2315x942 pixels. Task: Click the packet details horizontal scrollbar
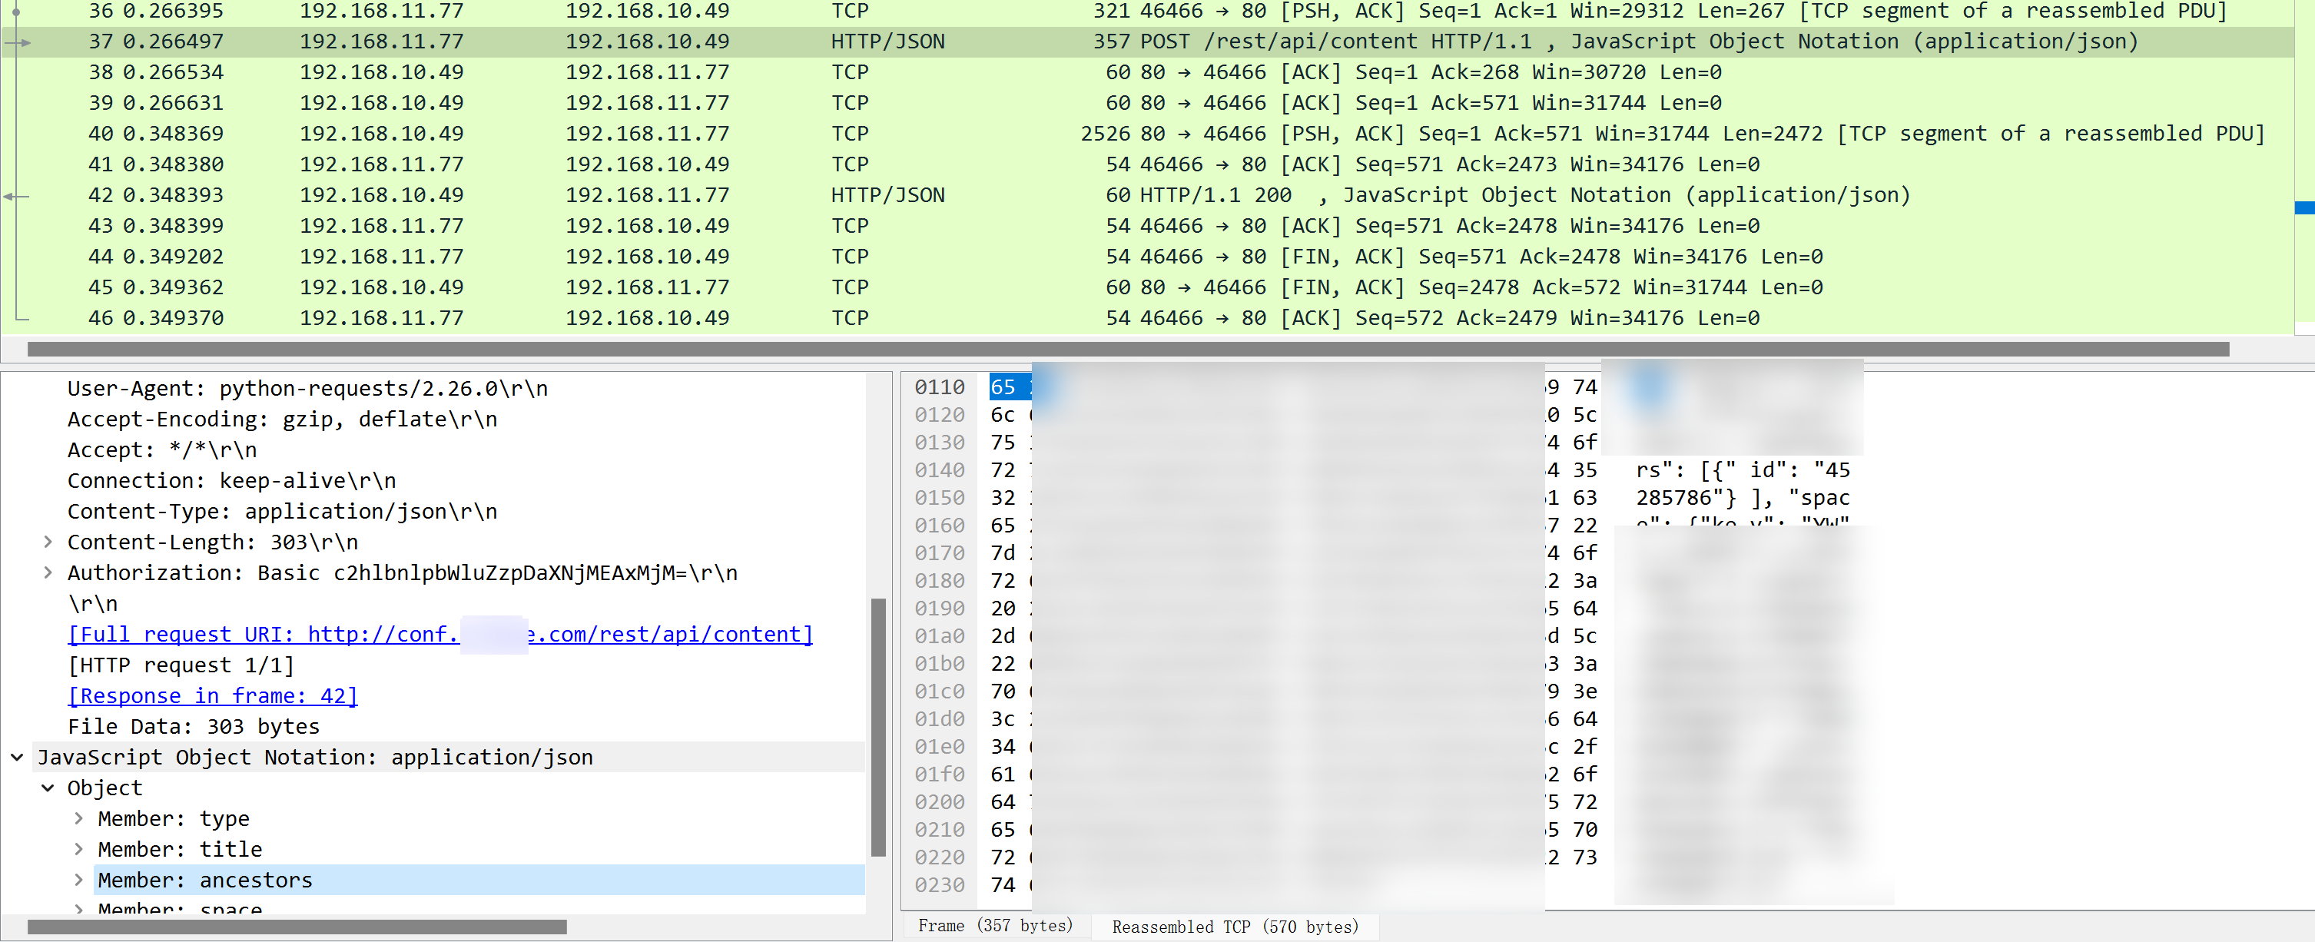[x=297, y=927]
